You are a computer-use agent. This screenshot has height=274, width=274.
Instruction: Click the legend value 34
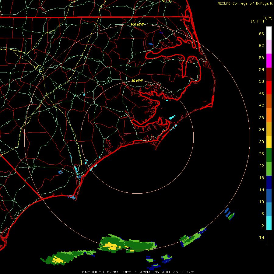[x=262, y=129]
